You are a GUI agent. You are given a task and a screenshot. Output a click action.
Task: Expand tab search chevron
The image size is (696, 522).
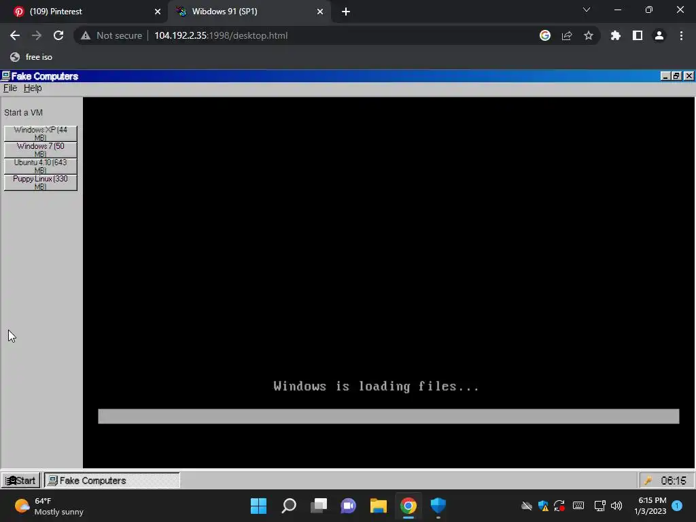point(587,10)
